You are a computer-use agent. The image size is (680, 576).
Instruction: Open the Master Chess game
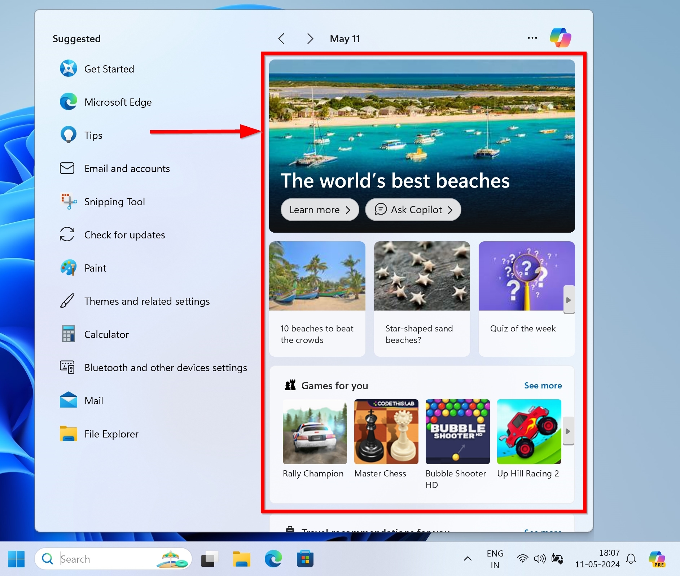(x=386, y=439)
